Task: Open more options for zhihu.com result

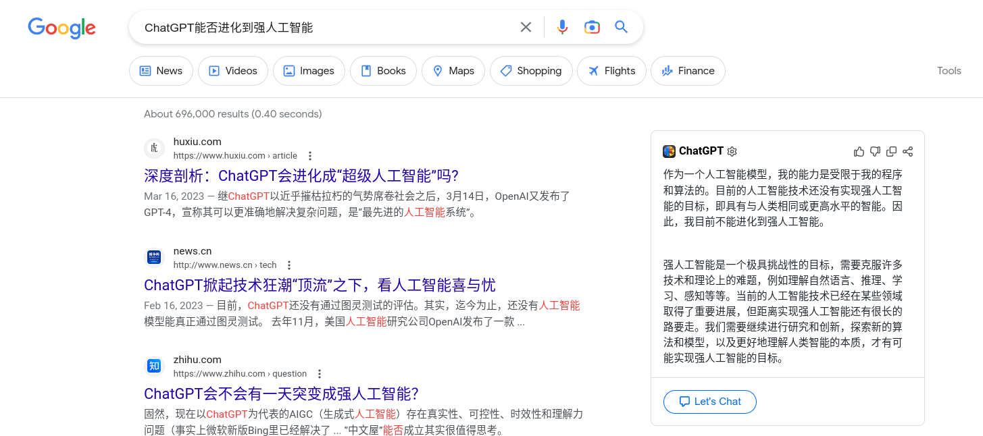Action: coord(320,374)
